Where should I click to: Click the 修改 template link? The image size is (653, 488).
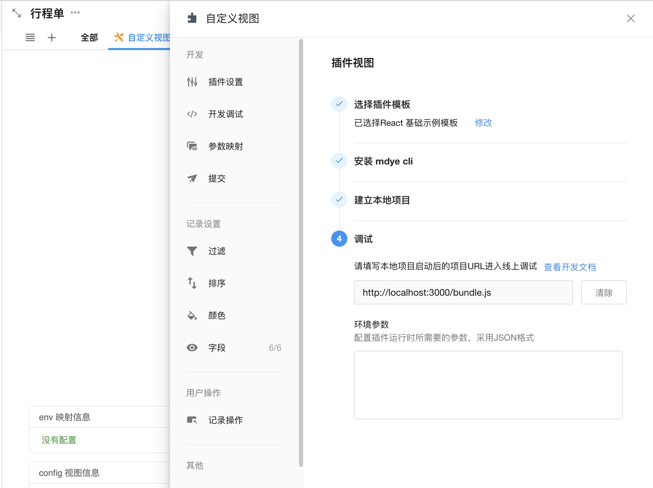(x=483, y=123)
